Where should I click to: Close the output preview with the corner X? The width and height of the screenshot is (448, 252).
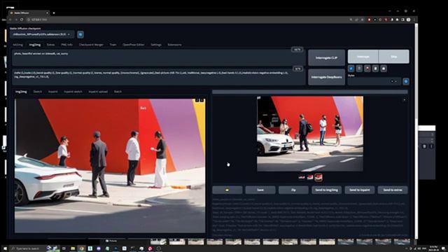point(404,99)
